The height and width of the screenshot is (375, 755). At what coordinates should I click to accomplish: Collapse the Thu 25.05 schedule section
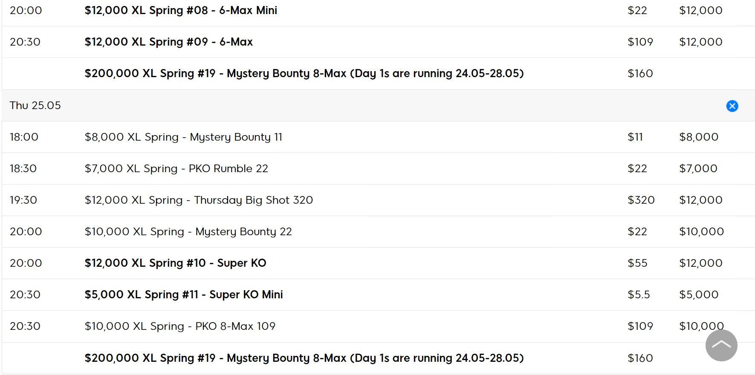click(x=732, y=106)
